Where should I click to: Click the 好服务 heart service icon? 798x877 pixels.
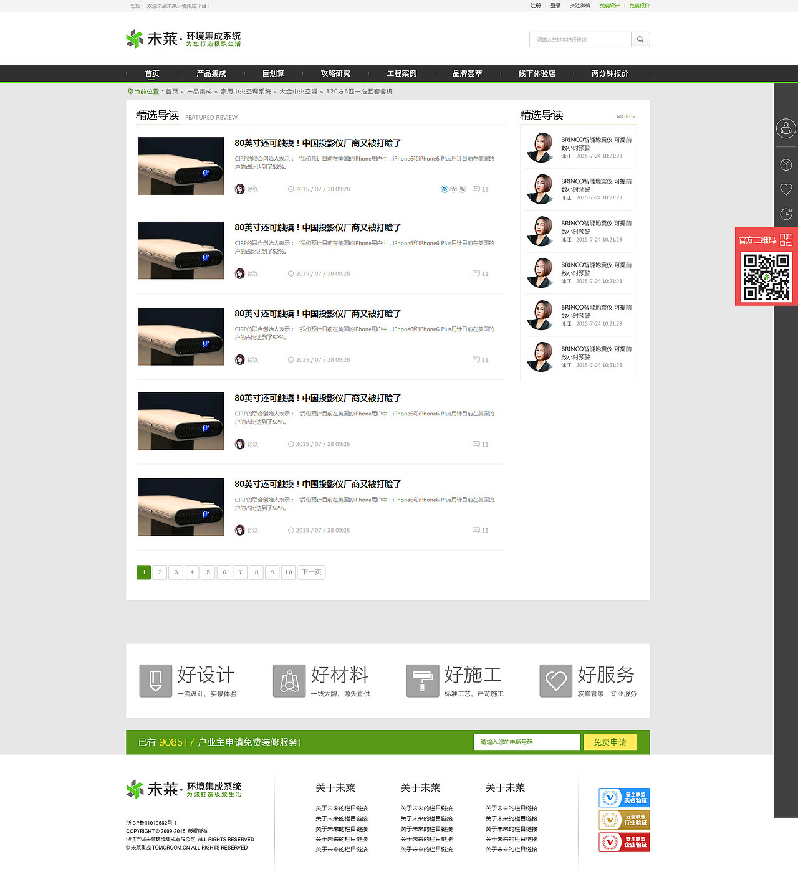click(x=555, y=680)
